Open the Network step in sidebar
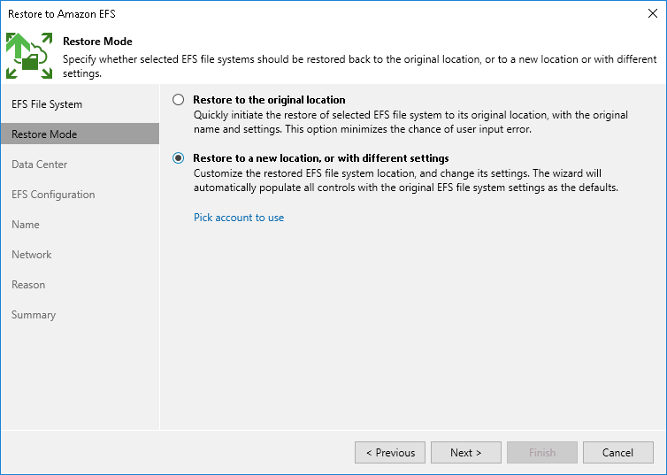Image resolution: width=667 pixels, height=475 pixels. point(32,255)
